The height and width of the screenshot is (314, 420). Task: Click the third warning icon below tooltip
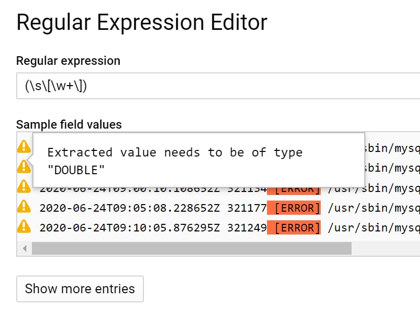24,186
